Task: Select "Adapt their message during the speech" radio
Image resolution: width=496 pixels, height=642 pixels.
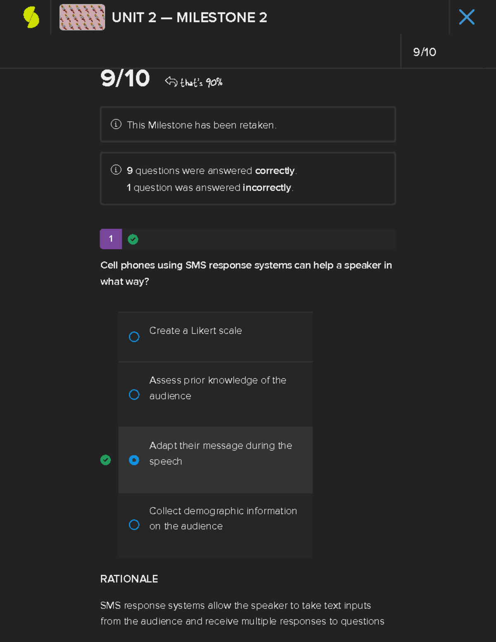Action: click(x=134, y=460)
